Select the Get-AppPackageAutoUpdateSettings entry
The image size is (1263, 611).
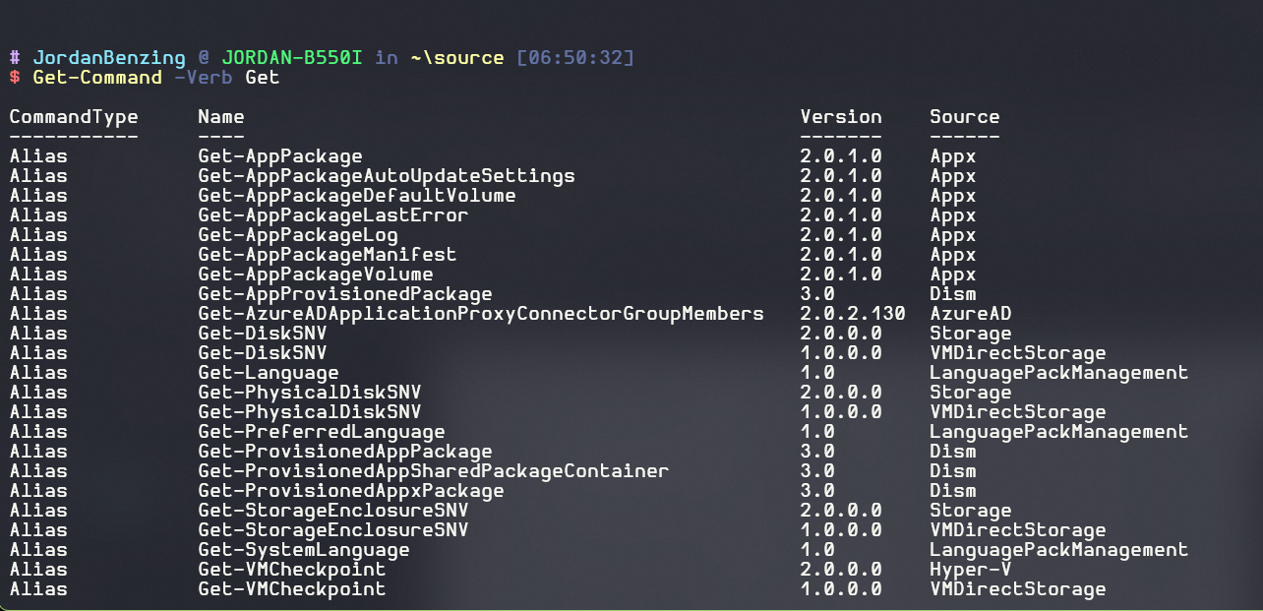pos(386,175)
